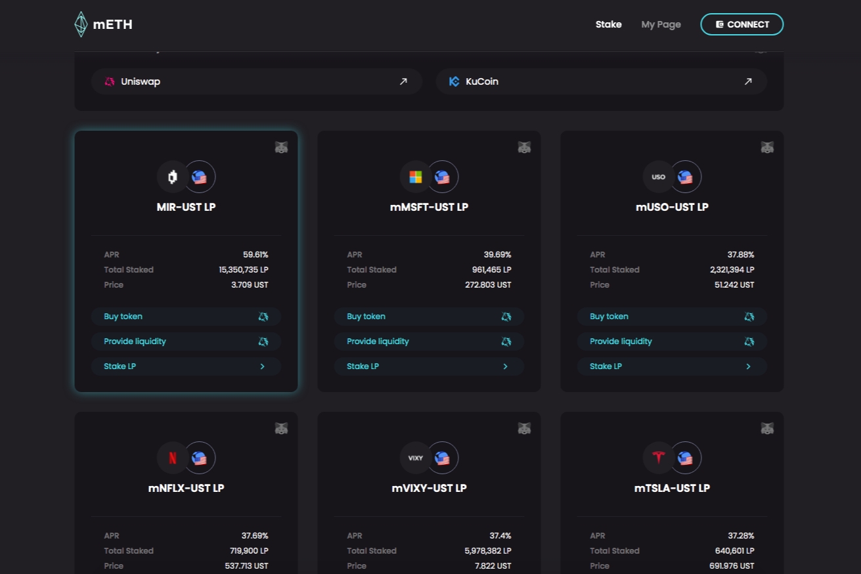Click the Microsoft token logo icon

pos(416,177)
